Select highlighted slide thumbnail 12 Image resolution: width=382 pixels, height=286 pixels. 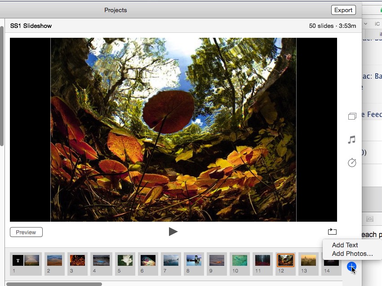pos(285,260)
